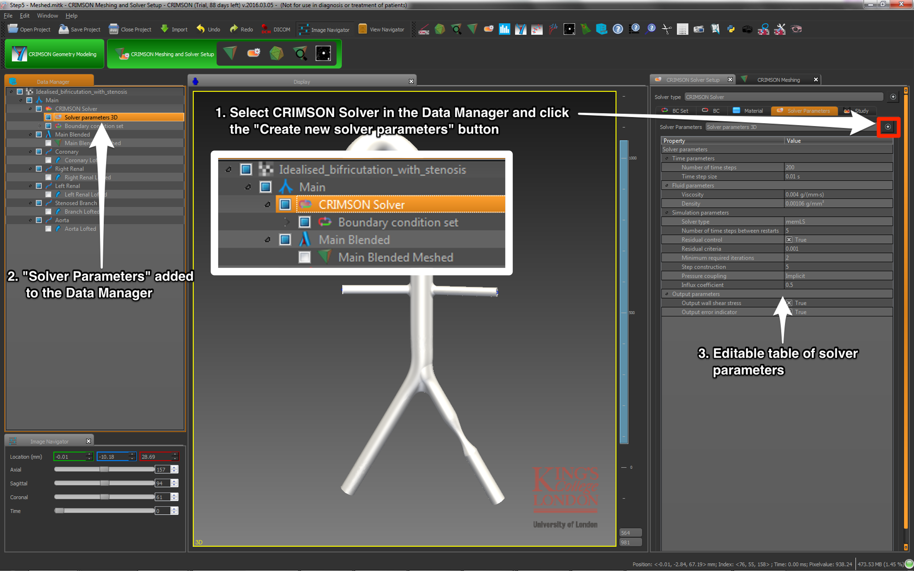Toggle Residual control True checkbox
914x571 pixels.
coord(789,240)
